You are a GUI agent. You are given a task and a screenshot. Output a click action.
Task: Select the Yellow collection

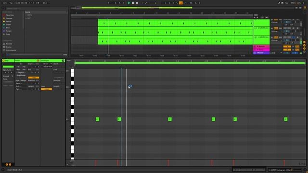pos(9,21)
